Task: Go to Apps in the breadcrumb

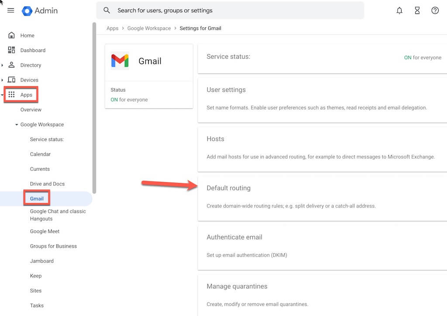Action: point(112,28)
